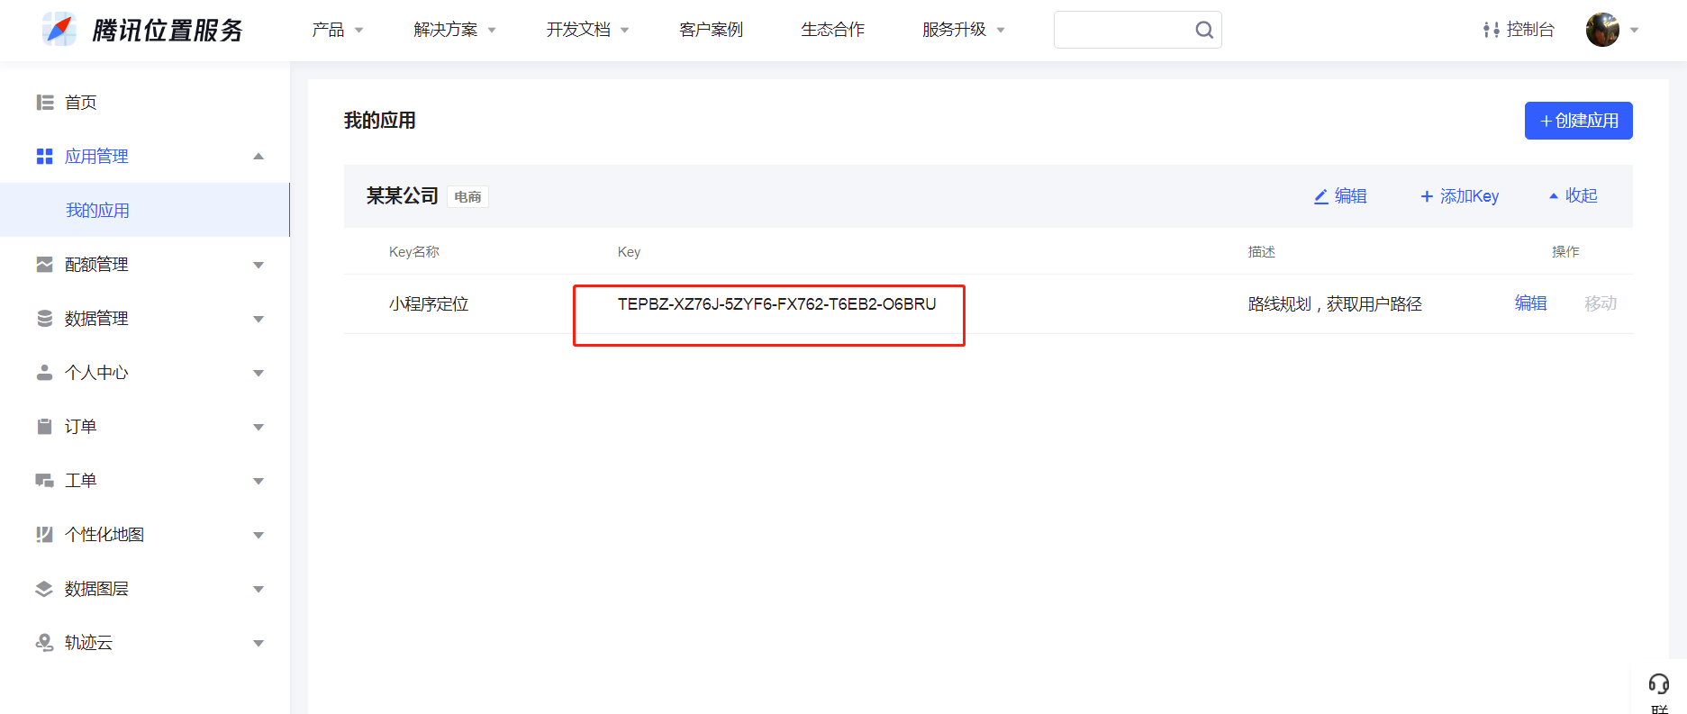1687x714 pixels.
Task: Click the 轨迹云 sidebar icon
Action: pos(45,642)
